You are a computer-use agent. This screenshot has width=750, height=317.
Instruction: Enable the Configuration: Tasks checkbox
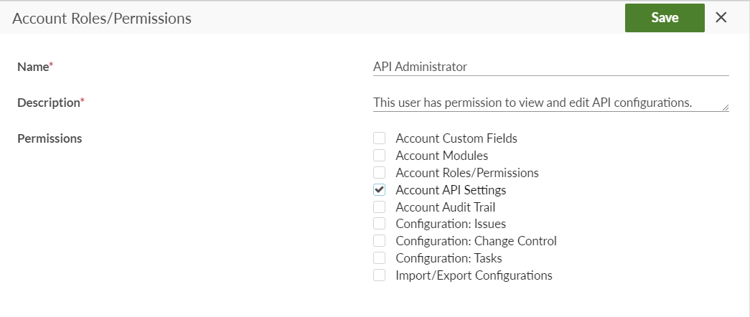click(379, 258)
